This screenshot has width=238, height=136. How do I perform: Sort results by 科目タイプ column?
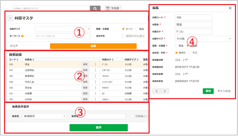[x=132, y=60]
